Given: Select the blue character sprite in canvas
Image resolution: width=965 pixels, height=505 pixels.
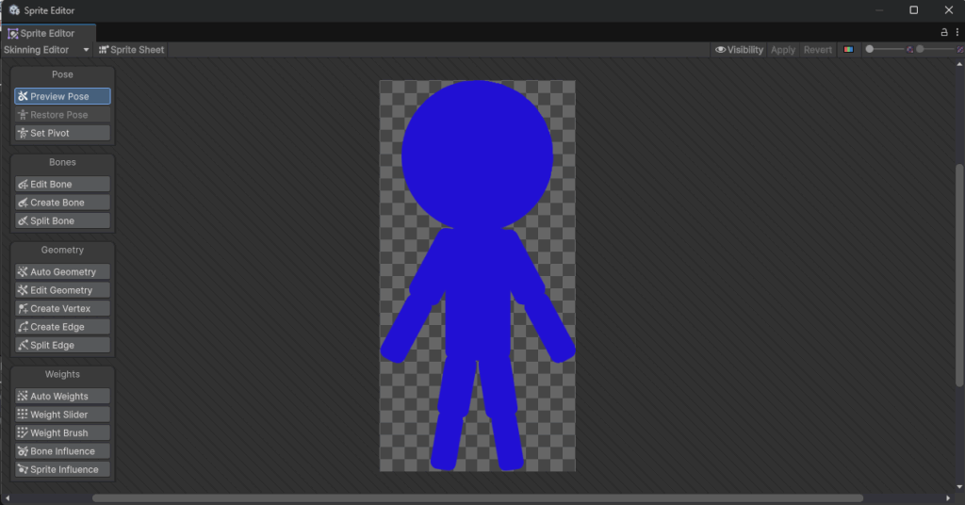Looking at the screenshot, I should click(x=478, y=275).
